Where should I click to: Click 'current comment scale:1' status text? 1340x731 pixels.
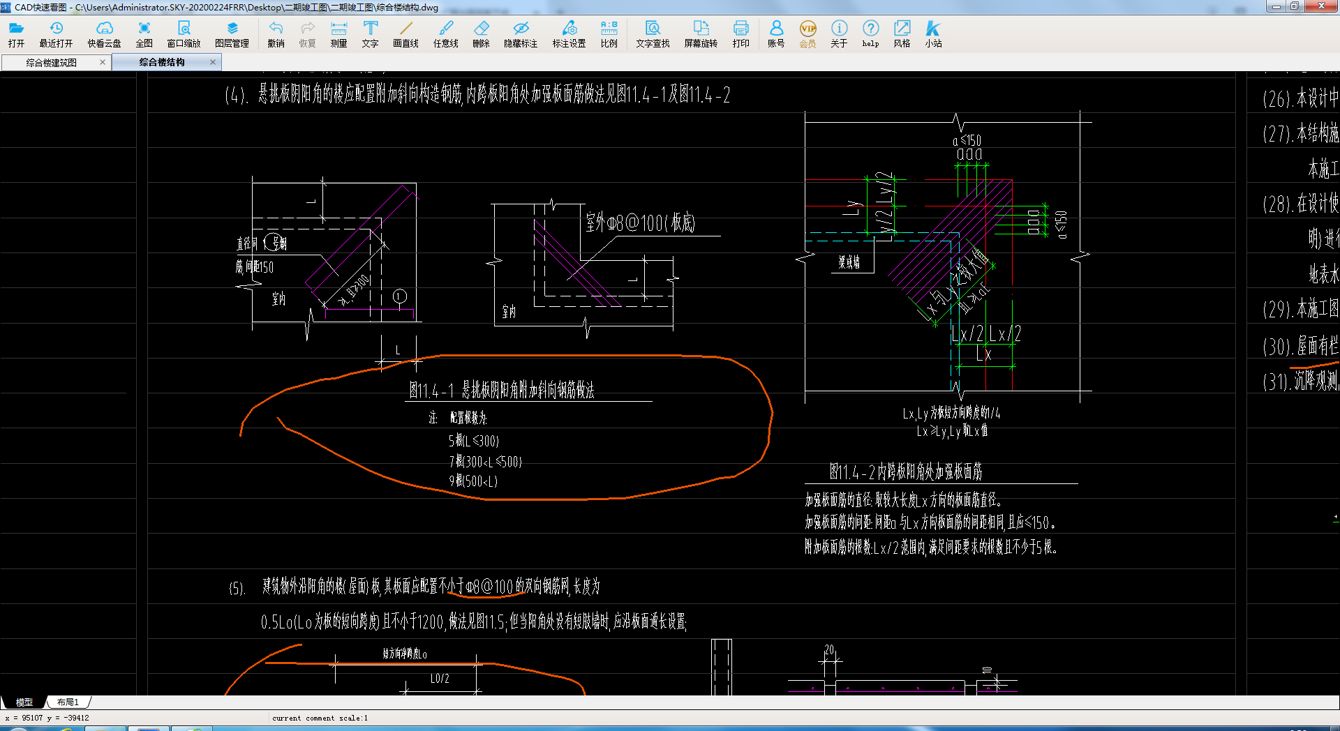click(x=320, y=718)
